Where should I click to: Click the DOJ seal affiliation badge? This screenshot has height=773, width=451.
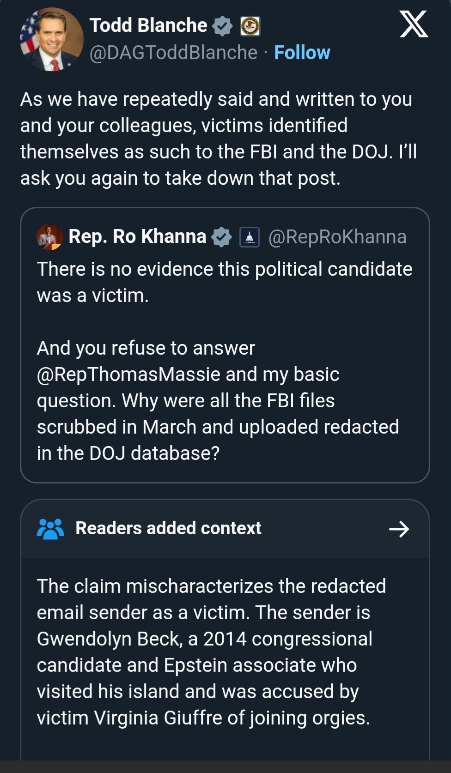coord(250,26)
